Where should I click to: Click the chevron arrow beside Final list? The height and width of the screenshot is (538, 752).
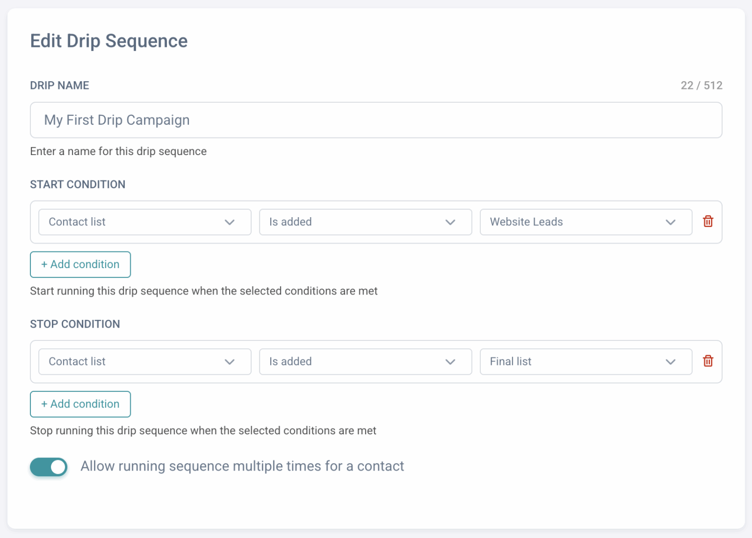[670, 362]
